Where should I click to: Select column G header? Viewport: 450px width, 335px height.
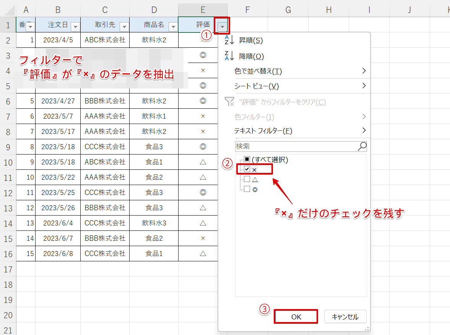pyautogui.click(x=288, y=10)
